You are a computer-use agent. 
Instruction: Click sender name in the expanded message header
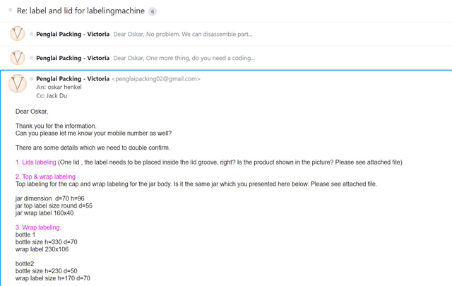coord(73,78)
